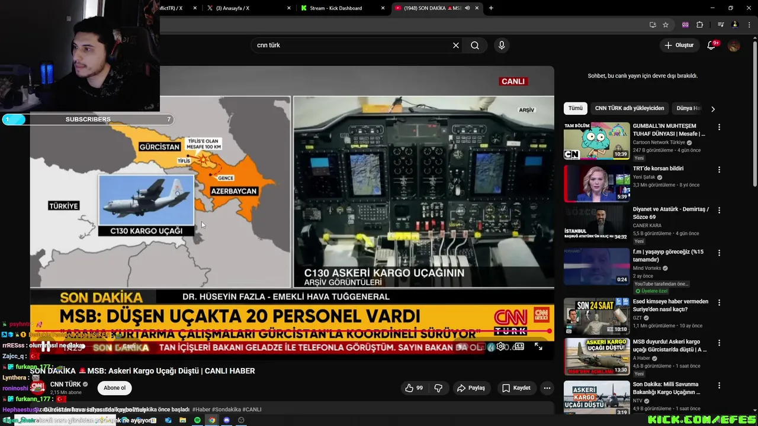Open File Explorer from the taskbar
Image resolution: width=758 pixels, height=426 pixels.
pos(182,420)
